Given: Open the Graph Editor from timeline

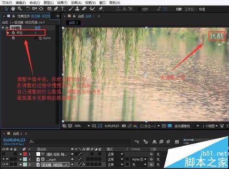Looking at the screenshot, I should 177,142.
